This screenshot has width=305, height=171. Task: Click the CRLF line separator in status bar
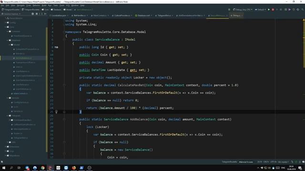(266, 161)
